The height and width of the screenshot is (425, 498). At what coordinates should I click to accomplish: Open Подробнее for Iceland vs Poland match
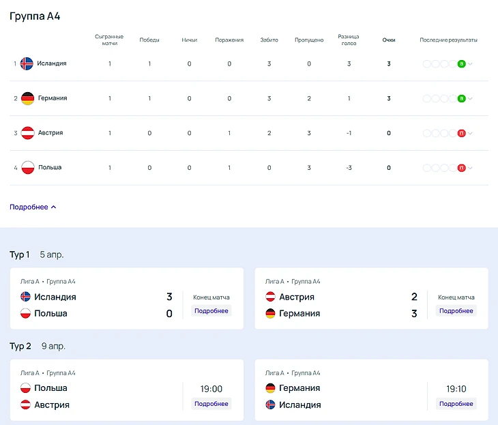[x=211, y=311]
